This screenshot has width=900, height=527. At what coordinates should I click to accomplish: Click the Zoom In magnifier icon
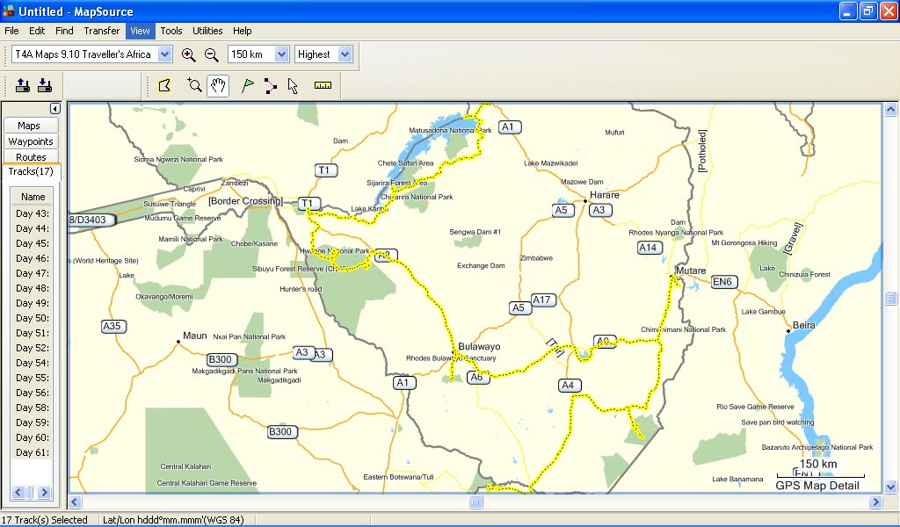tap(188, 54)
